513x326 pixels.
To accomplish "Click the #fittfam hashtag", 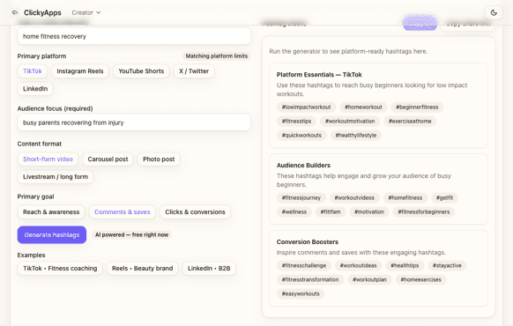I will (331, 211).
